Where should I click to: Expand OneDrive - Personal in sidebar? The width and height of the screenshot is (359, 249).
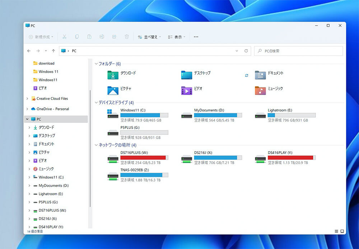[x=27, y=109]
